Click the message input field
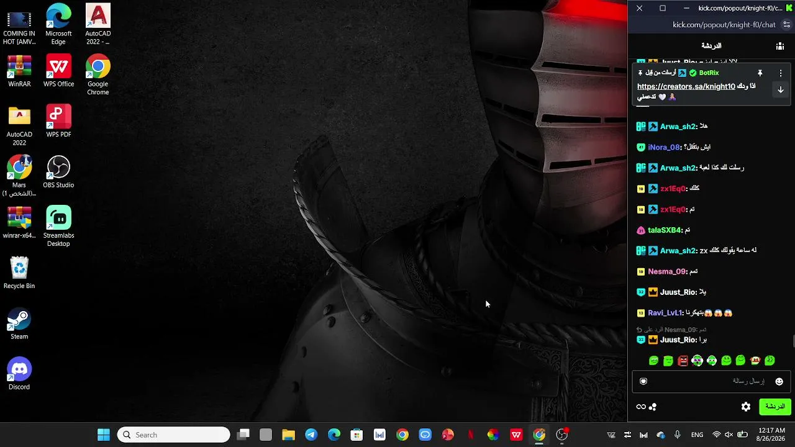Viewport: 795px width, 447px height. point(711,381)
